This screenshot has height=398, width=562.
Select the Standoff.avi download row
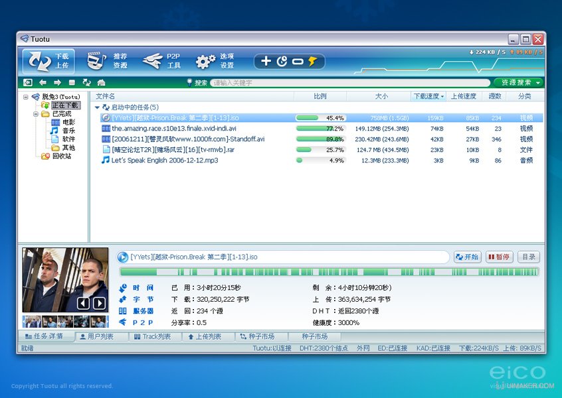[x=322, y=139]
